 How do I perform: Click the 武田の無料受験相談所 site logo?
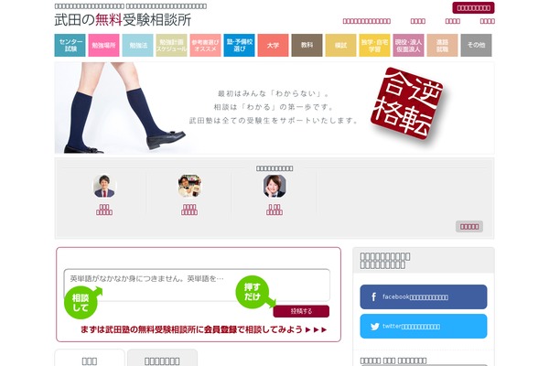pos(123,19)
